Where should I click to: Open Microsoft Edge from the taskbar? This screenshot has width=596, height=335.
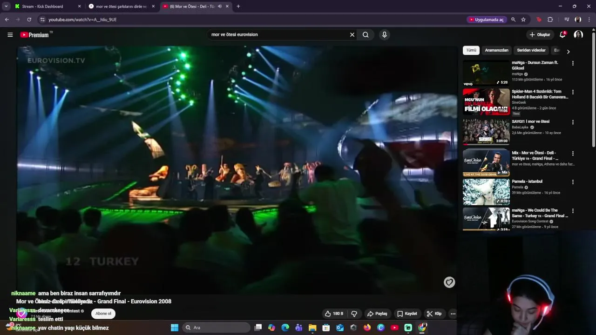pyautogui.click(x=285, y=328)
